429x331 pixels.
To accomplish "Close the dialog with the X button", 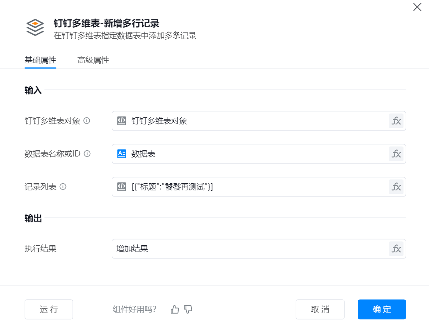I will coord(417,7).
